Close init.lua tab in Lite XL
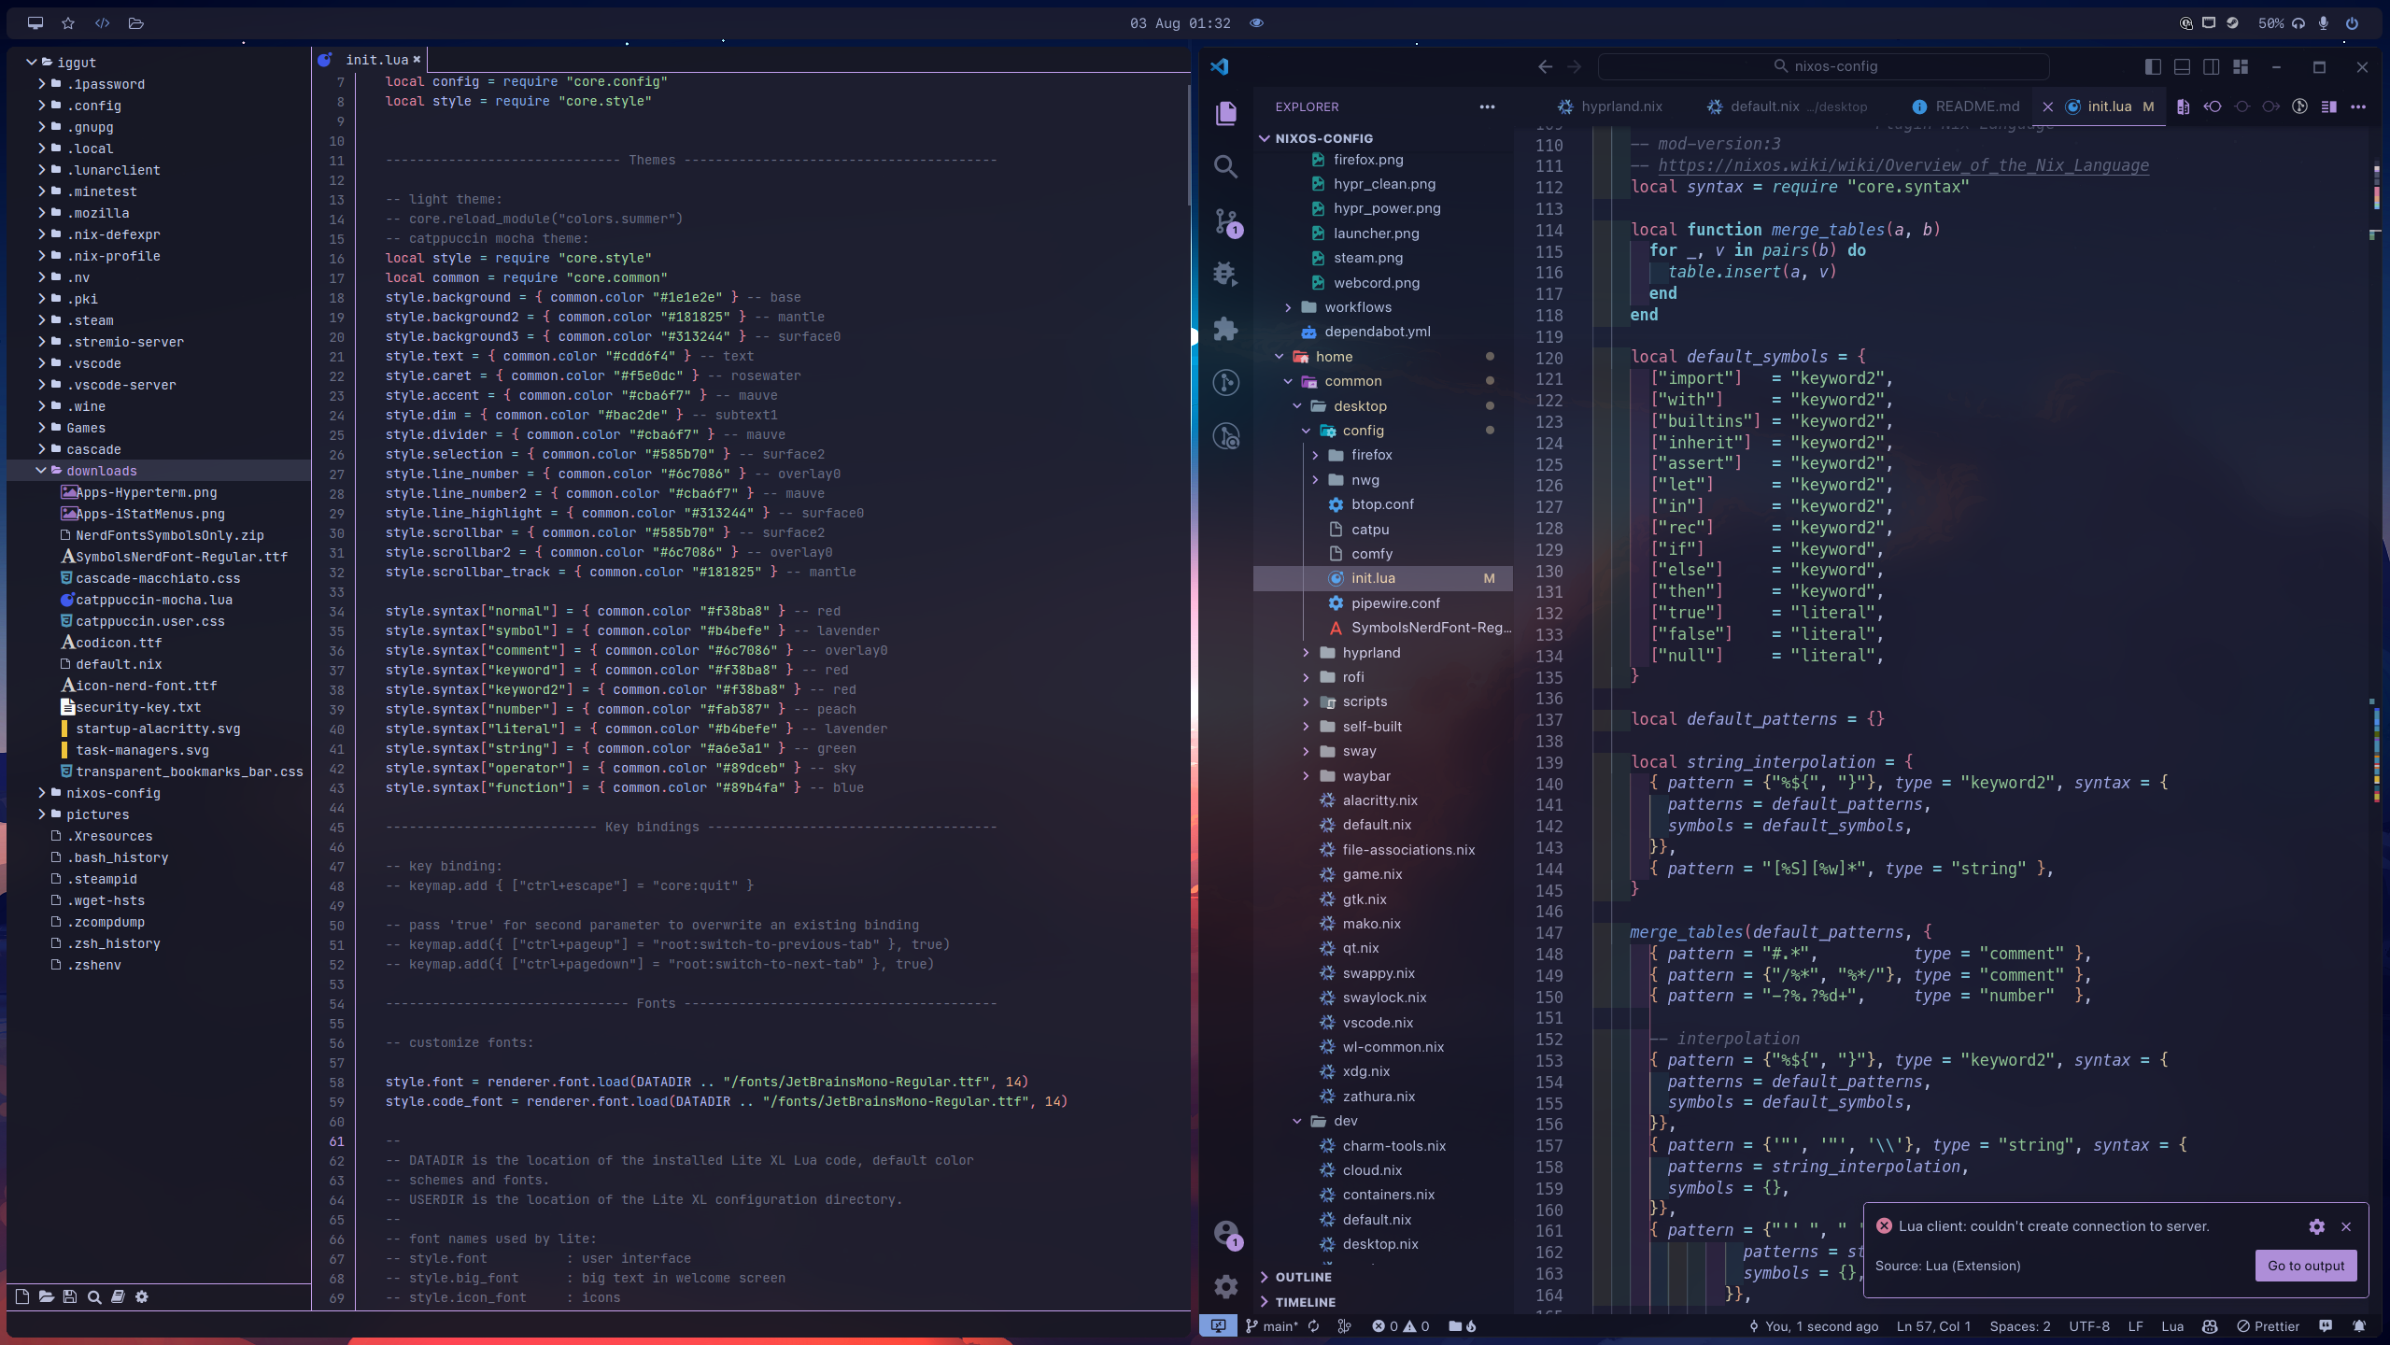Viewport: 2390px width, 1345px height. click(417, 60)
